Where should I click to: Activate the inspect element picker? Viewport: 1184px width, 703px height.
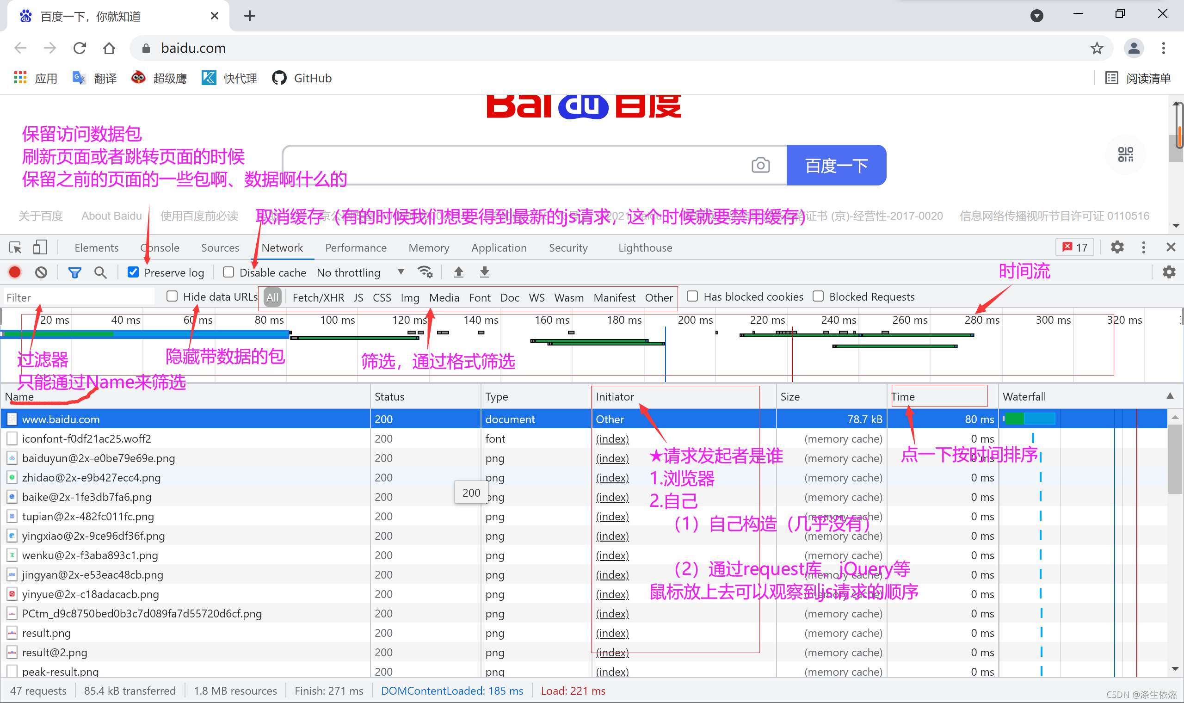tap(15, 247)
